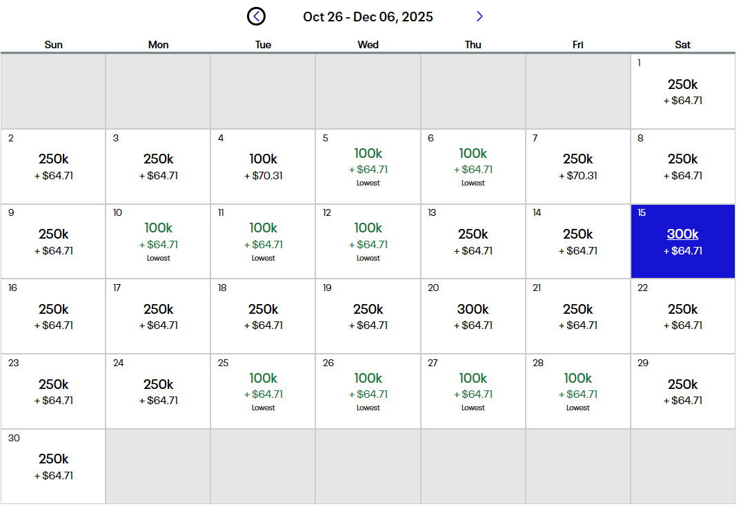This screenshot has width=741, height=511.
Task: Pick Friday November 7 fare
Action: click(577, 166)
